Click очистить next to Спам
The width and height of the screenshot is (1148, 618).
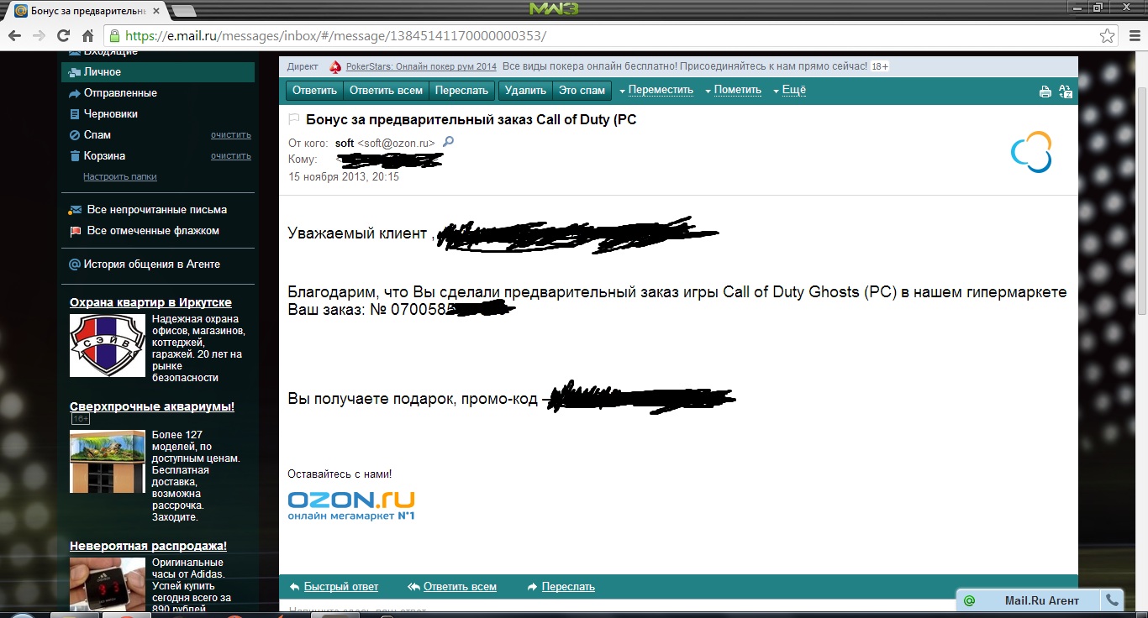[231, 135]
